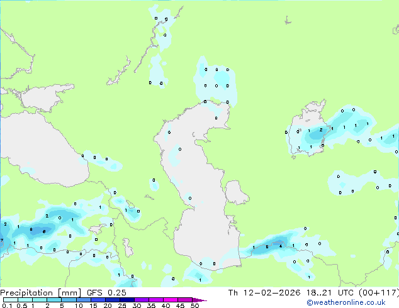Click the 'Th 12-02-2026' date text
The height and width of the screenshot is (308, 399).
pos(264,293)
